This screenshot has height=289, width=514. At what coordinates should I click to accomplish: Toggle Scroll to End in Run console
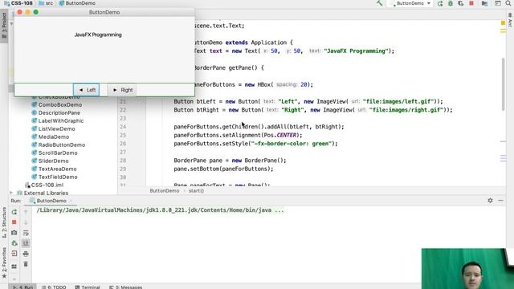click(x=26, y=243)
